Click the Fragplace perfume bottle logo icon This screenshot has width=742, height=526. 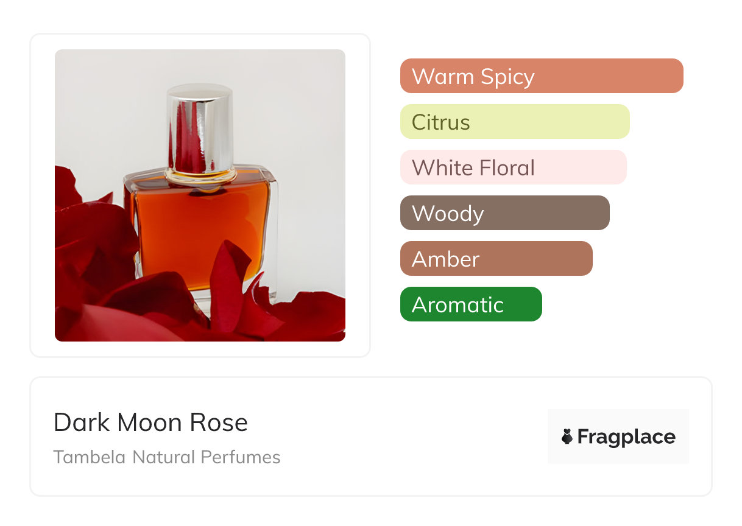[567, 437]
